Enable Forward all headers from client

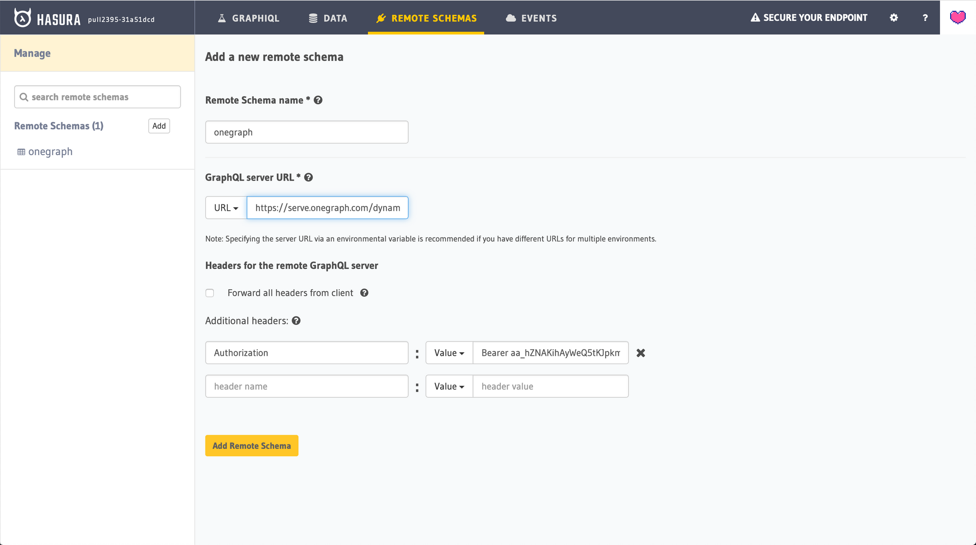coord(210,293)
